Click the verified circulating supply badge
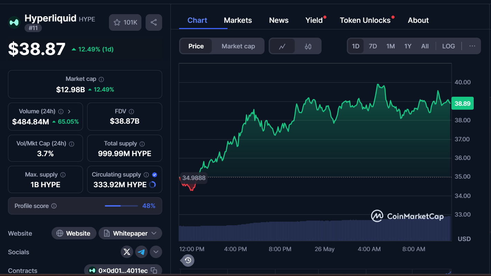The image size is (491, 276). 155,175
